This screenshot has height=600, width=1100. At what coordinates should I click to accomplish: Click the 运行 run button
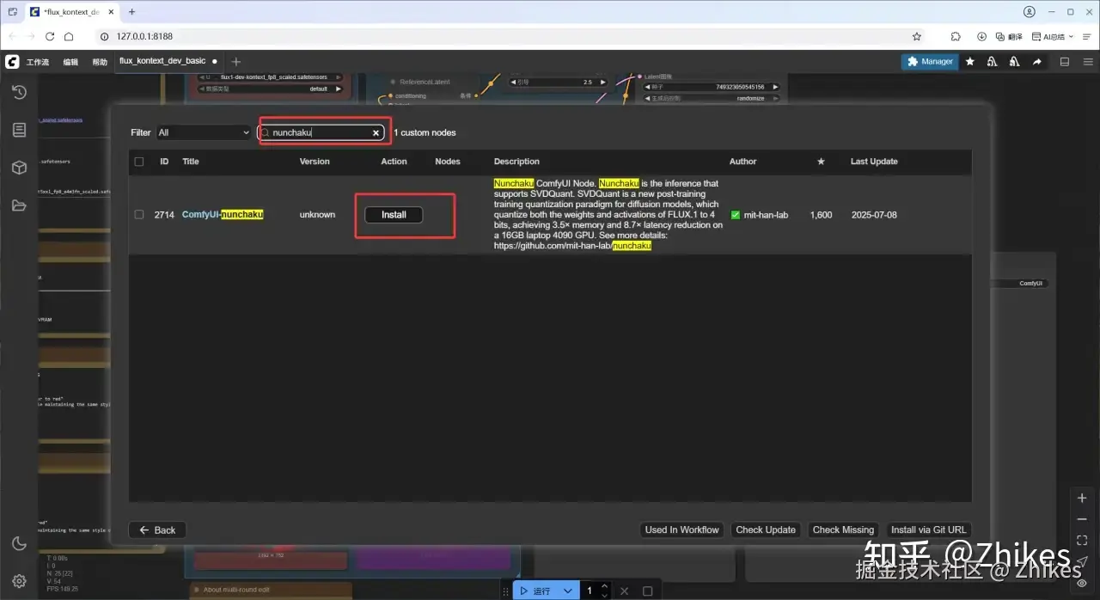click(535, 591)
